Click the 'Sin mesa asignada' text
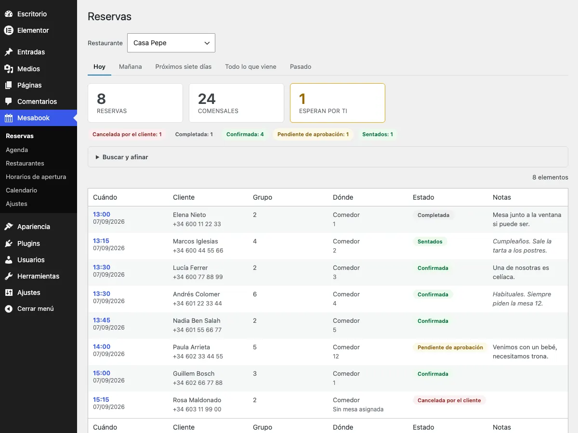Image resolution: width=578 pixels, height=433 pixels. pyautogui.click(x=358, y=409)
